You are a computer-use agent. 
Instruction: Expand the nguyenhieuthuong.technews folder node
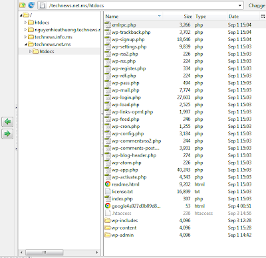click(x=25, y=30)
